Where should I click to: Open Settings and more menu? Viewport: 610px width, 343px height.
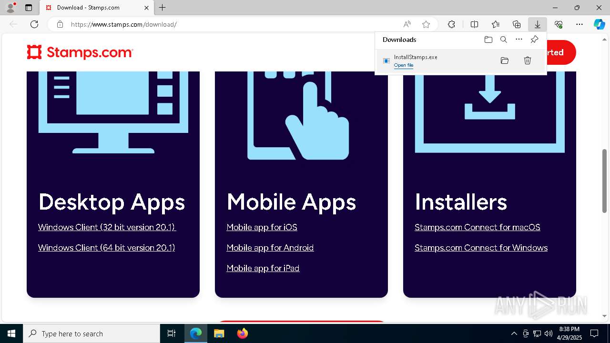point(579,24)
